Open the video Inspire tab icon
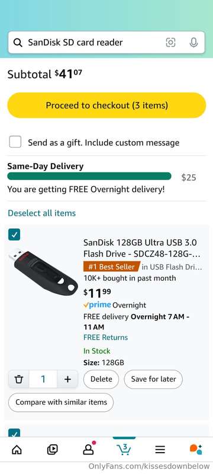 [52, 450]
